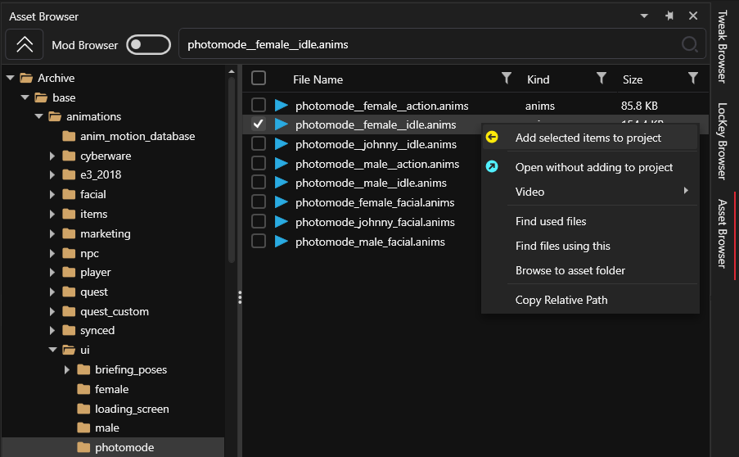The height and width of the screenshot is (457, 739).
Task: Uncheck the photomode__female__idle.anims checkbox
Action: [x=259, y=124]
